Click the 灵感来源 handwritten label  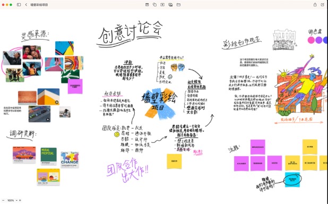[x=36, y=35]
